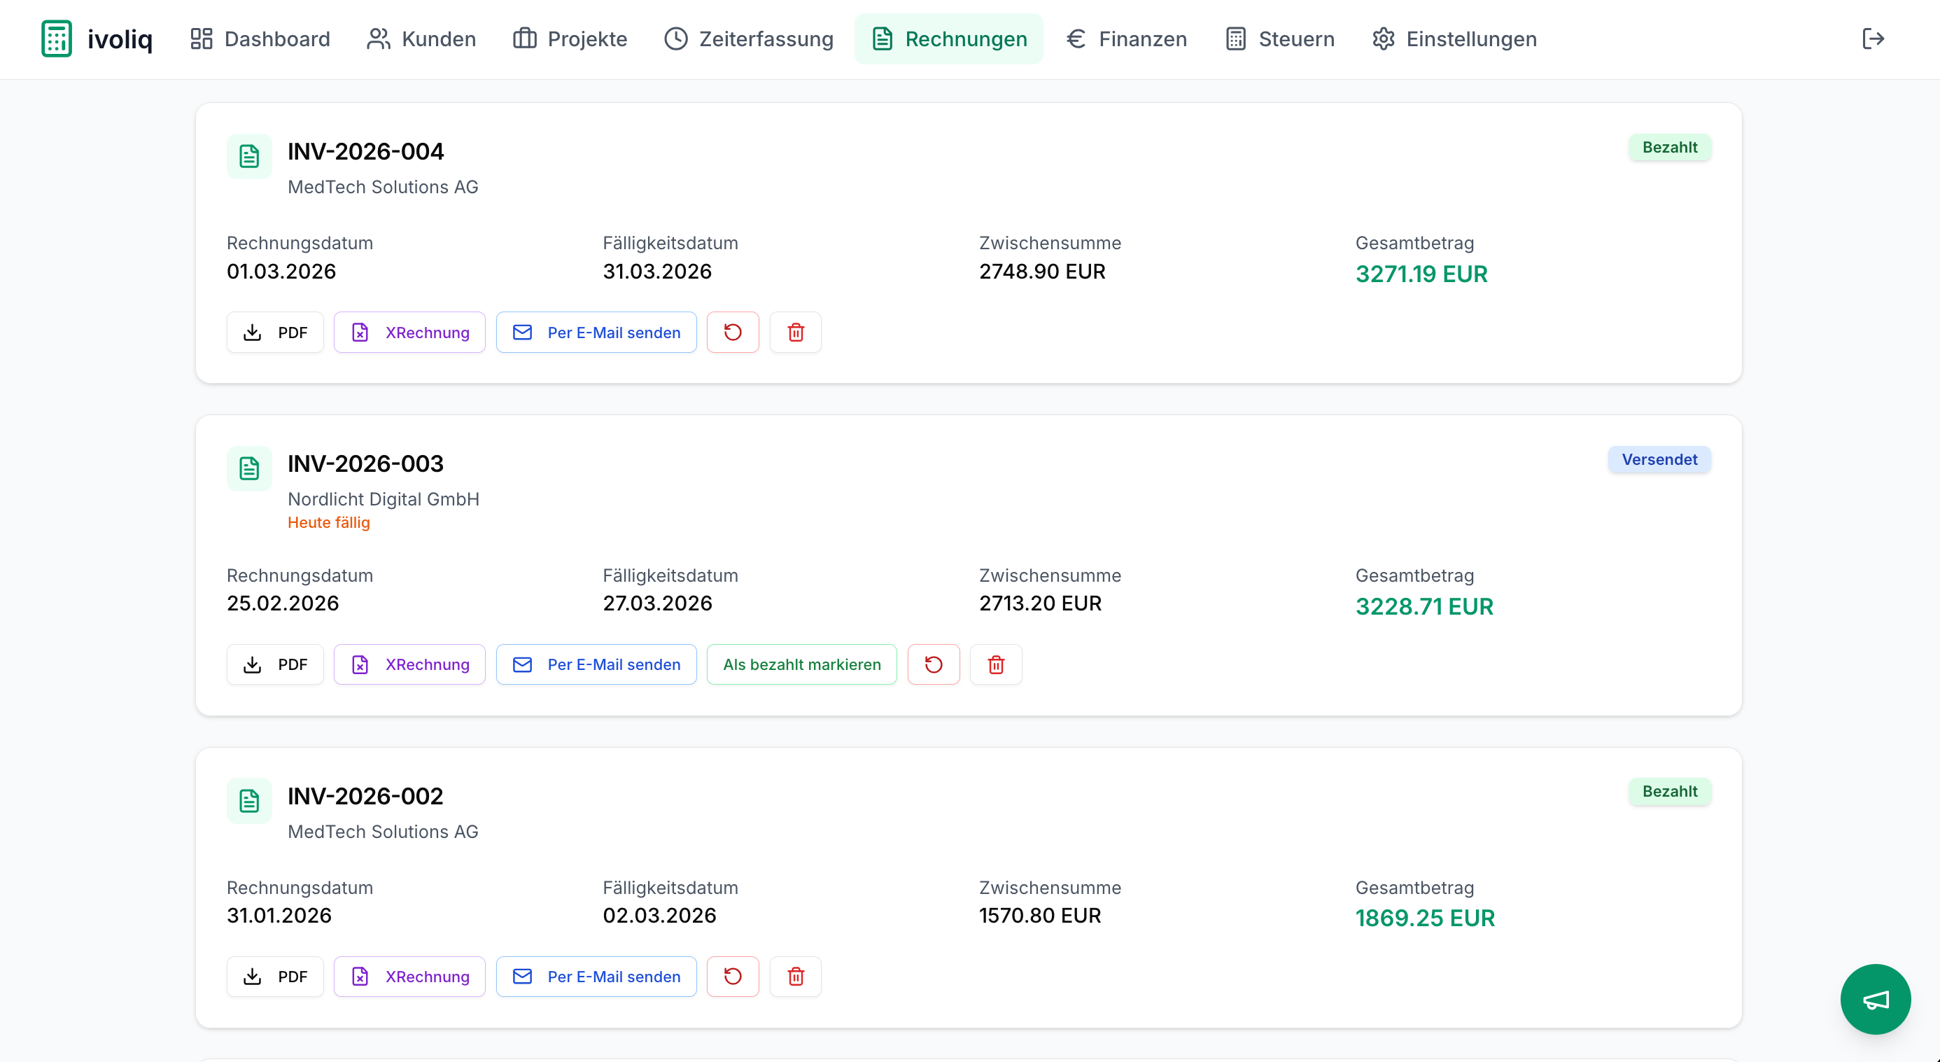Delete invoice INV-2026-002 with the trash icon
Screen dimensions: 1940x1062
tap(795, 976)
